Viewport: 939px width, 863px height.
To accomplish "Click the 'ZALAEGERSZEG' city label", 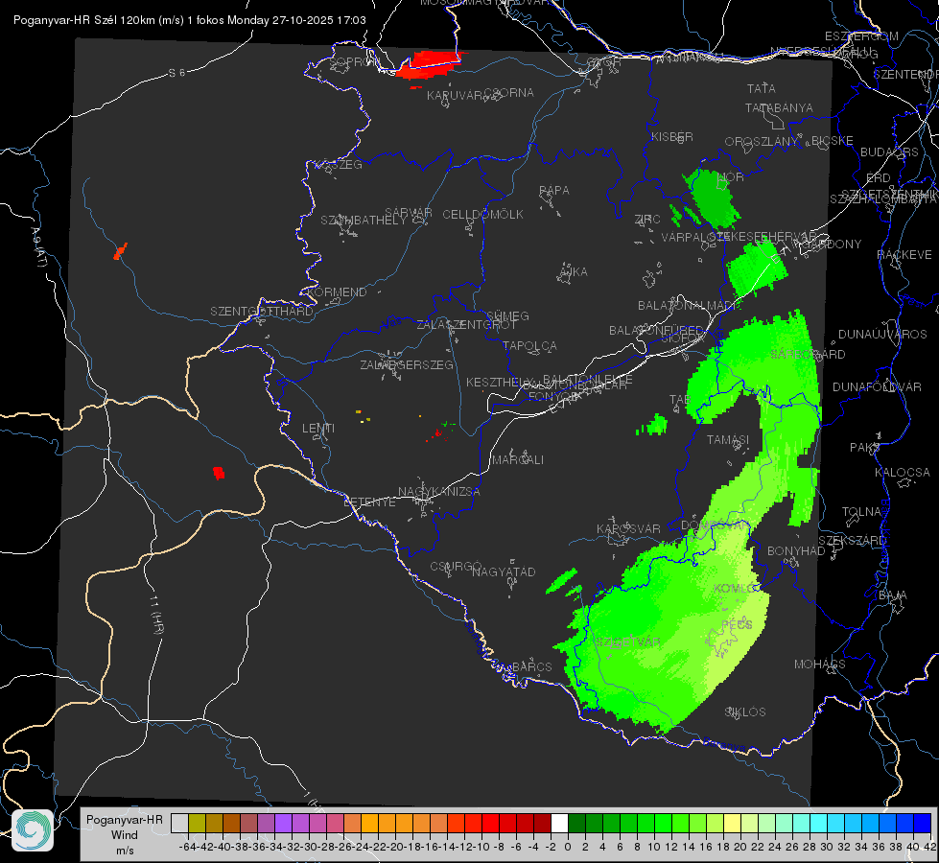I will 407,364.
